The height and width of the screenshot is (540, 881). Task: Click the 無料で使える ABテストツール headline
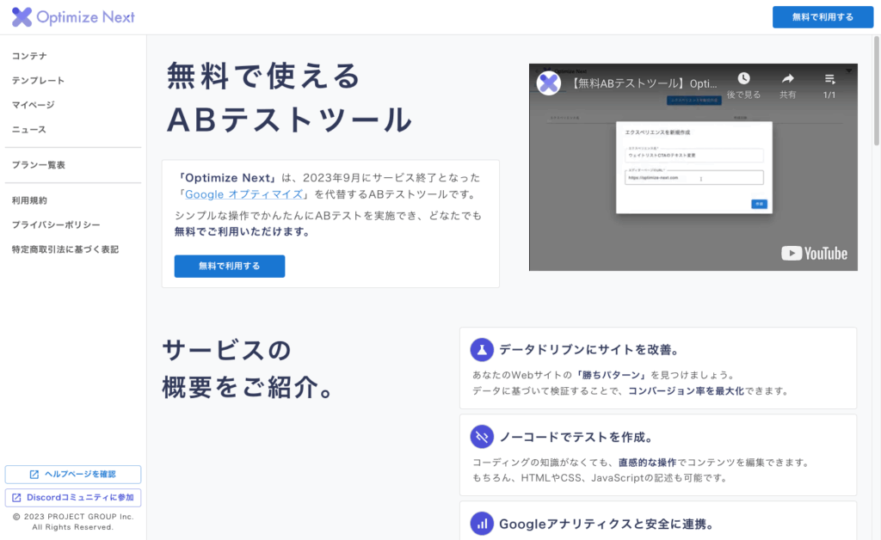pyautogui.click(x=290, y=98)
